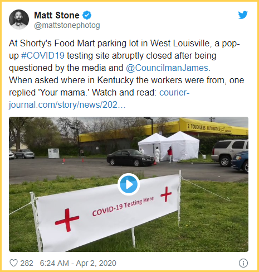
Task: Click the tweet body text
Action: tap(126, 74)
